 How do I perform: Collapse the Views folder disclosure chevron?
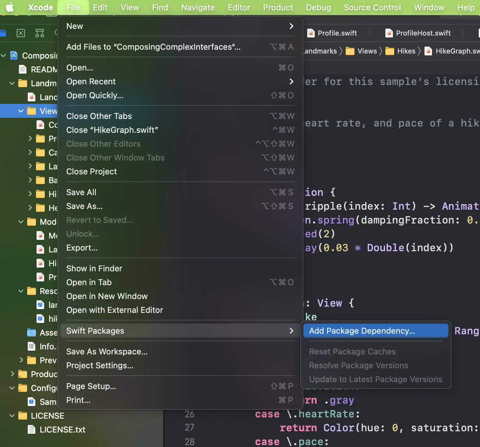(x=21, y=111)
